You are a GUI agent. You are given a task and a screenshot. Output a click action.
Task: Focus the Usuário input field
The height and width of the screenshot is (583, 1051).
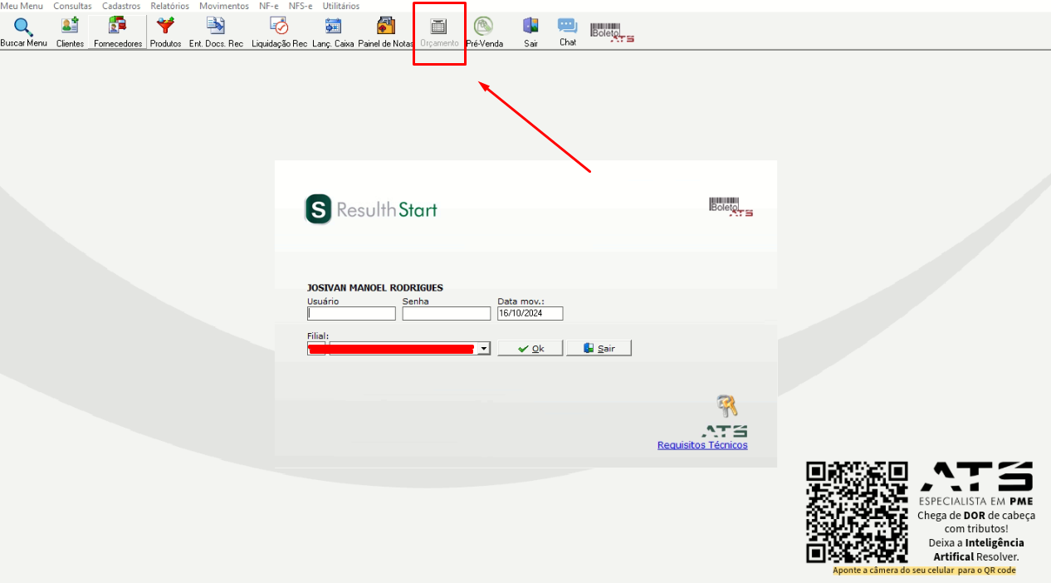point(351,314)
